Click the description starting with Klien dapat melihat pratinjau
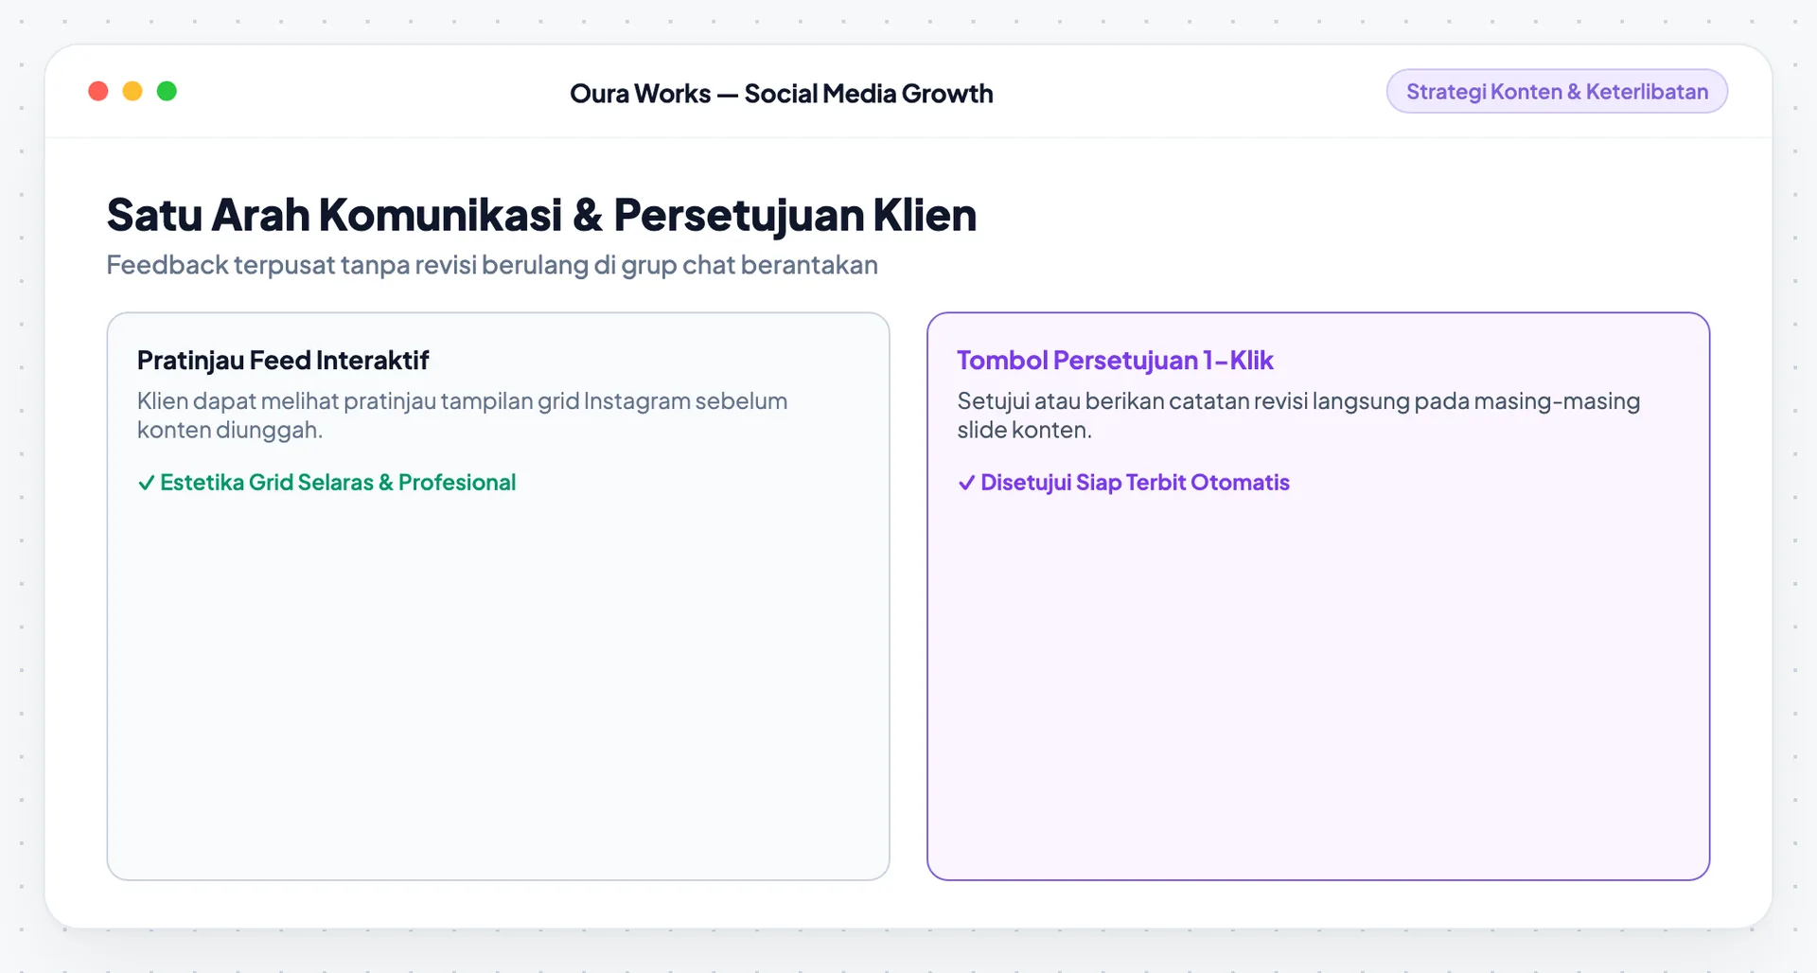The width and height of the screenshot is (1817, 973). (x=462, y=416)
